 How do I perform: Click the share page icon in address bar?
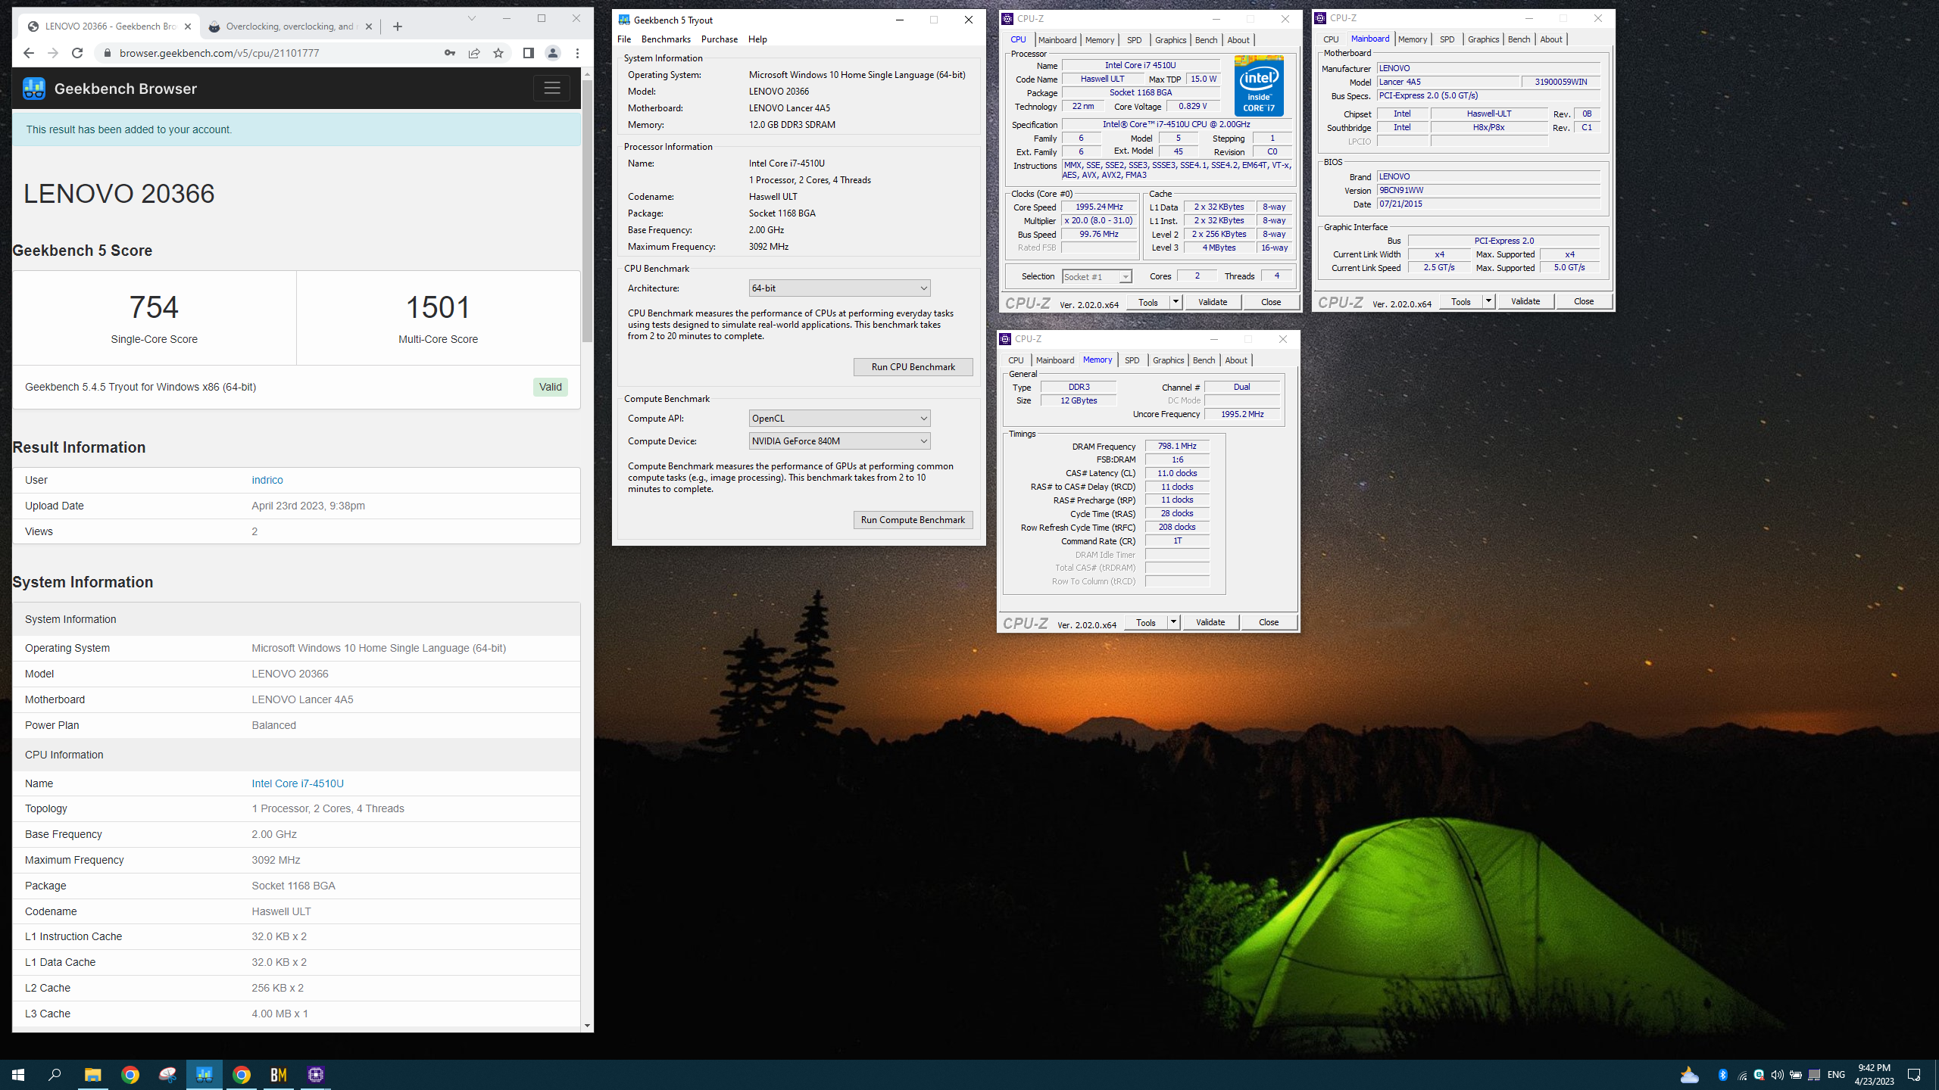coord(474,53)
